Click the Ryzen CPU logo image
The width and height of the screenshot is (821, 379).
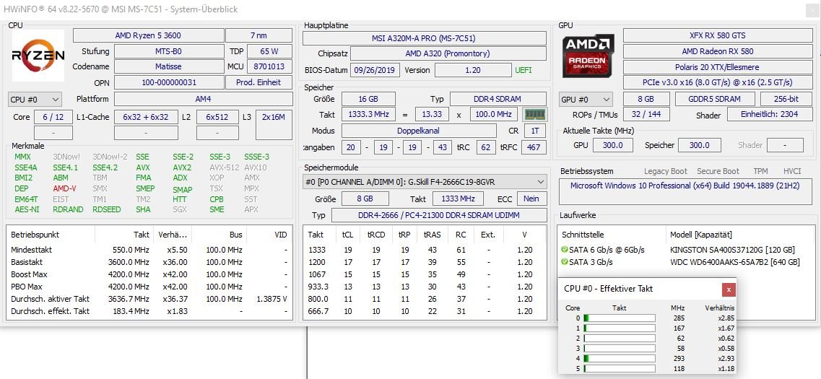pos(38,56)
